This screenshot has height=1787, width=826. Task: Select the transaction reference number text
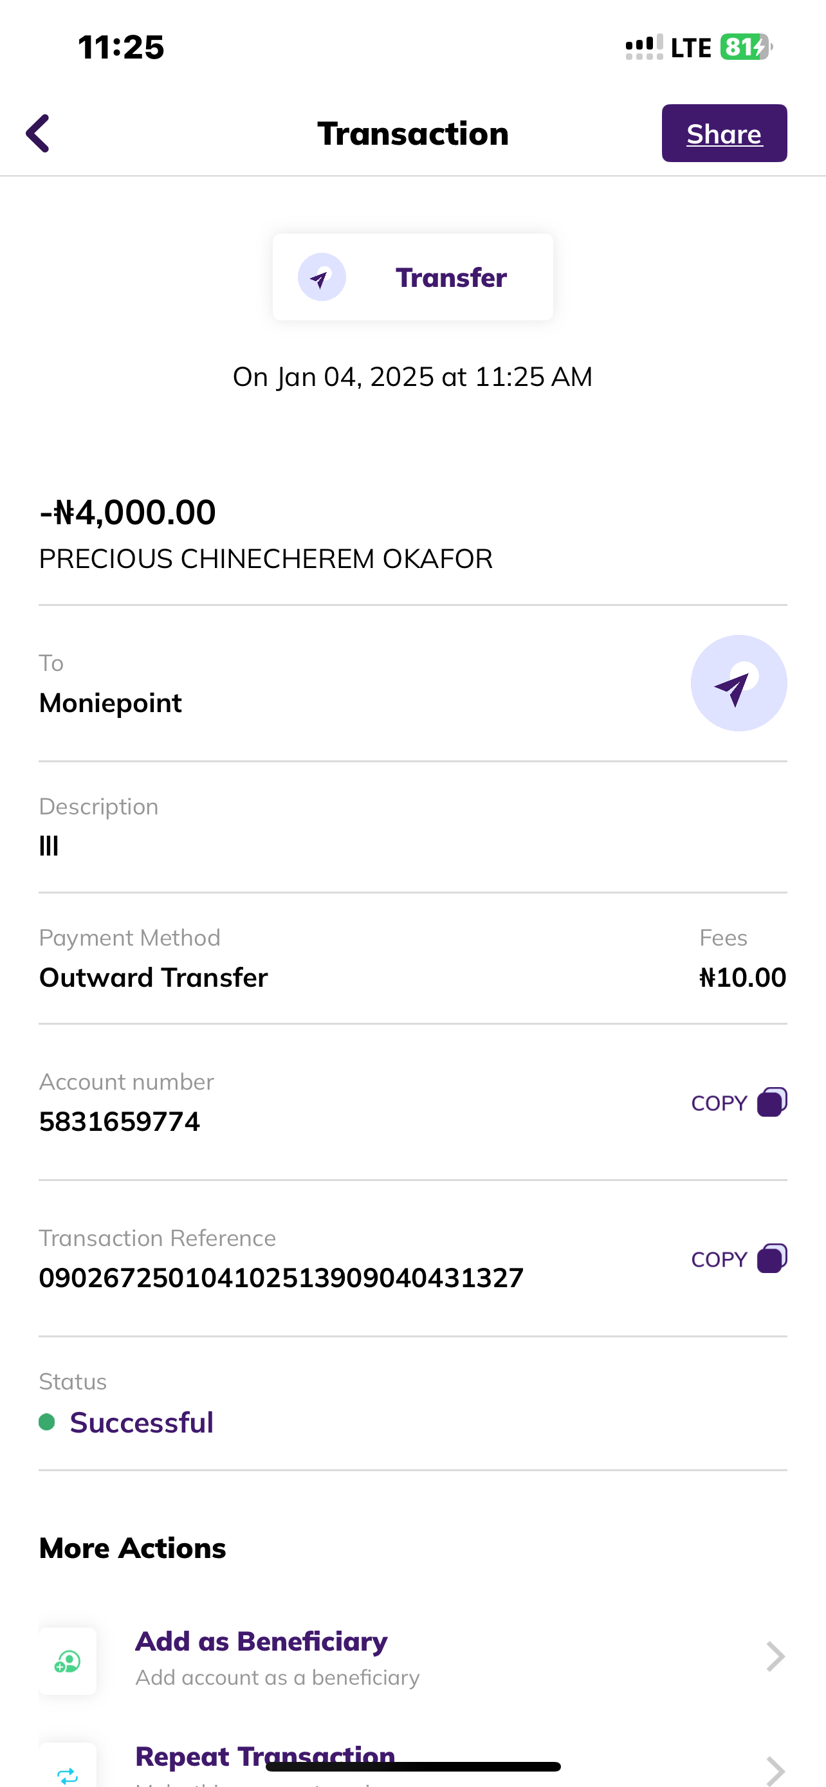(281, 1278)
